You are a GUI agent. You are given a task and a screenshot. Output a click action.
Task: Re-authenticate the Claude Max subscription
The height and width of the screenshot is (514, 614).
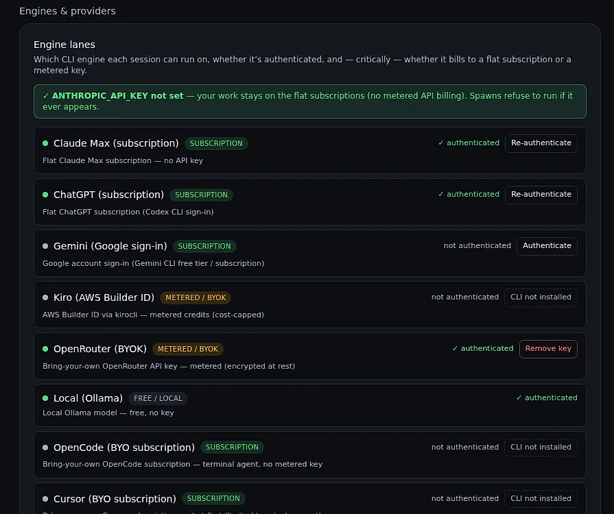[x=541, y=143]
